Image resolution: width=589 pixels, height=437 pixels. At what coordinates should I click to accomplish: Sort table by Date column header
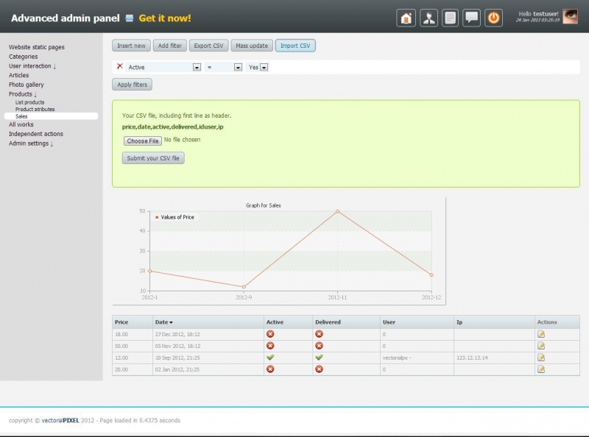pyautogui.click(x=163, y=322)
